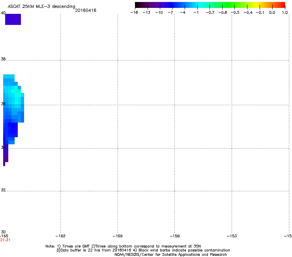Click the longitude label -156

(175, 236)
